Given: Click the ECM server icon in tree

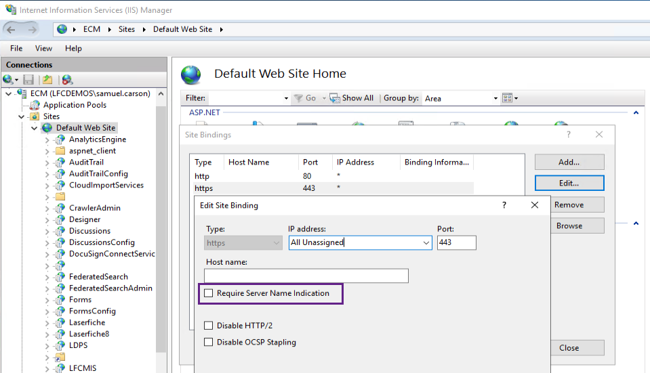Looking at the screenshot, I should pyautogui.click(x=22, y=93).
